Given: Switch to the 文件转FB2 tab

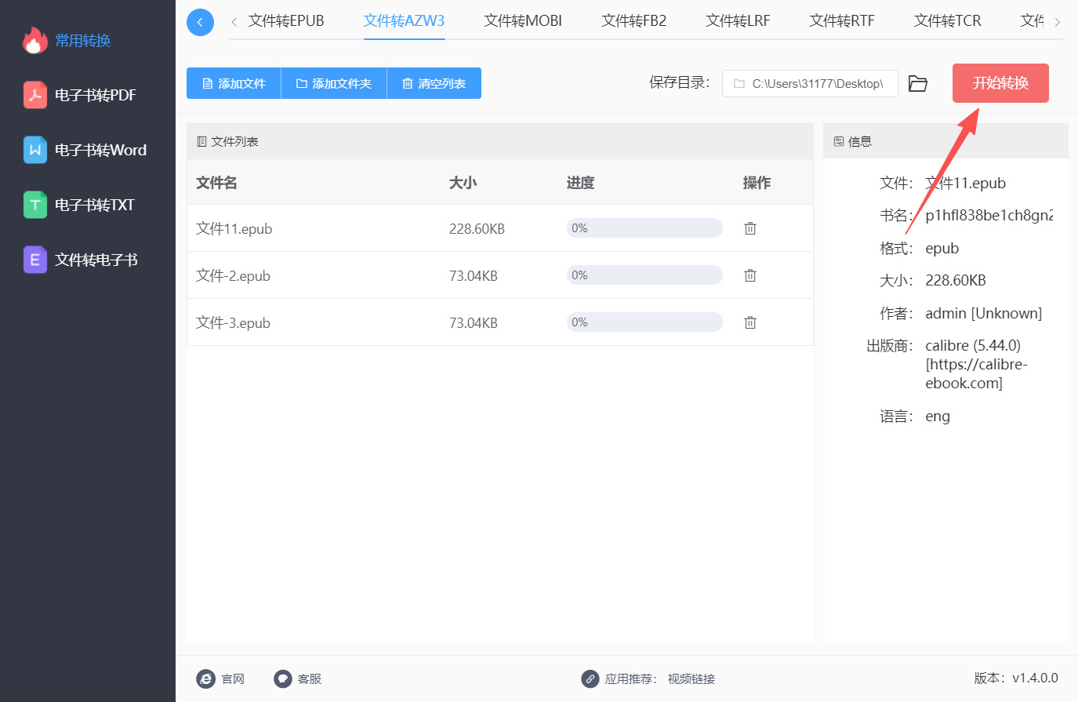Looking at the screenshot, I should (633, 21).
